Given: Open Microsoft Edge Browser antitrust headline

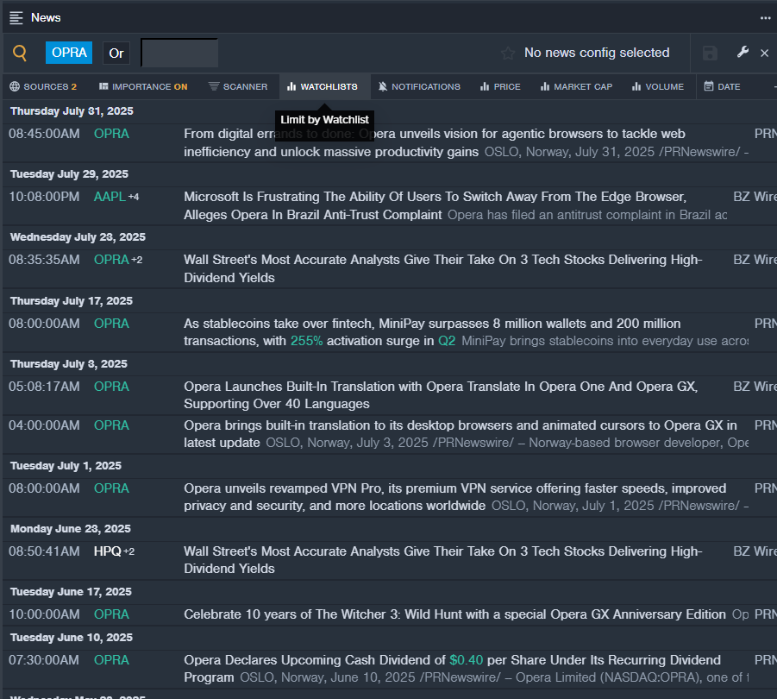Looking at the screenshot, I should click(x=435, y=205).
